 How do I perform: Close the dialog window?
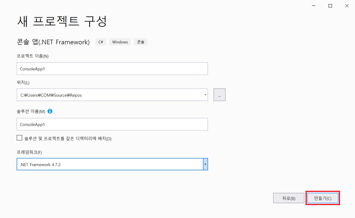(347, 6)
